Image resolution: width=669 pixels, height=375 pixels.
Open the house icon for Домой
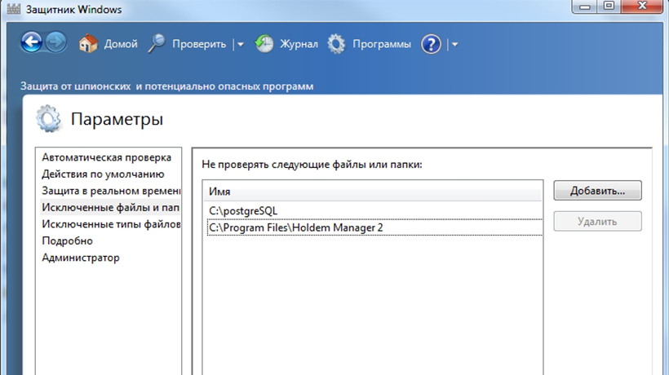[x=88, y=43]
